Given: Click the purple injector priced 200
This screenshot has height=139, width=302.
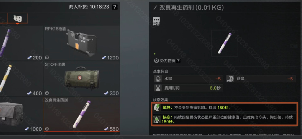Looking at the screenshot, I should tap(21, 43).
